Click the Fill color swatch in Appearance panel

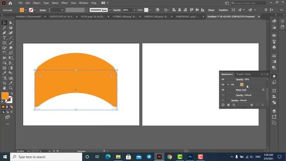tap(242, 85)
